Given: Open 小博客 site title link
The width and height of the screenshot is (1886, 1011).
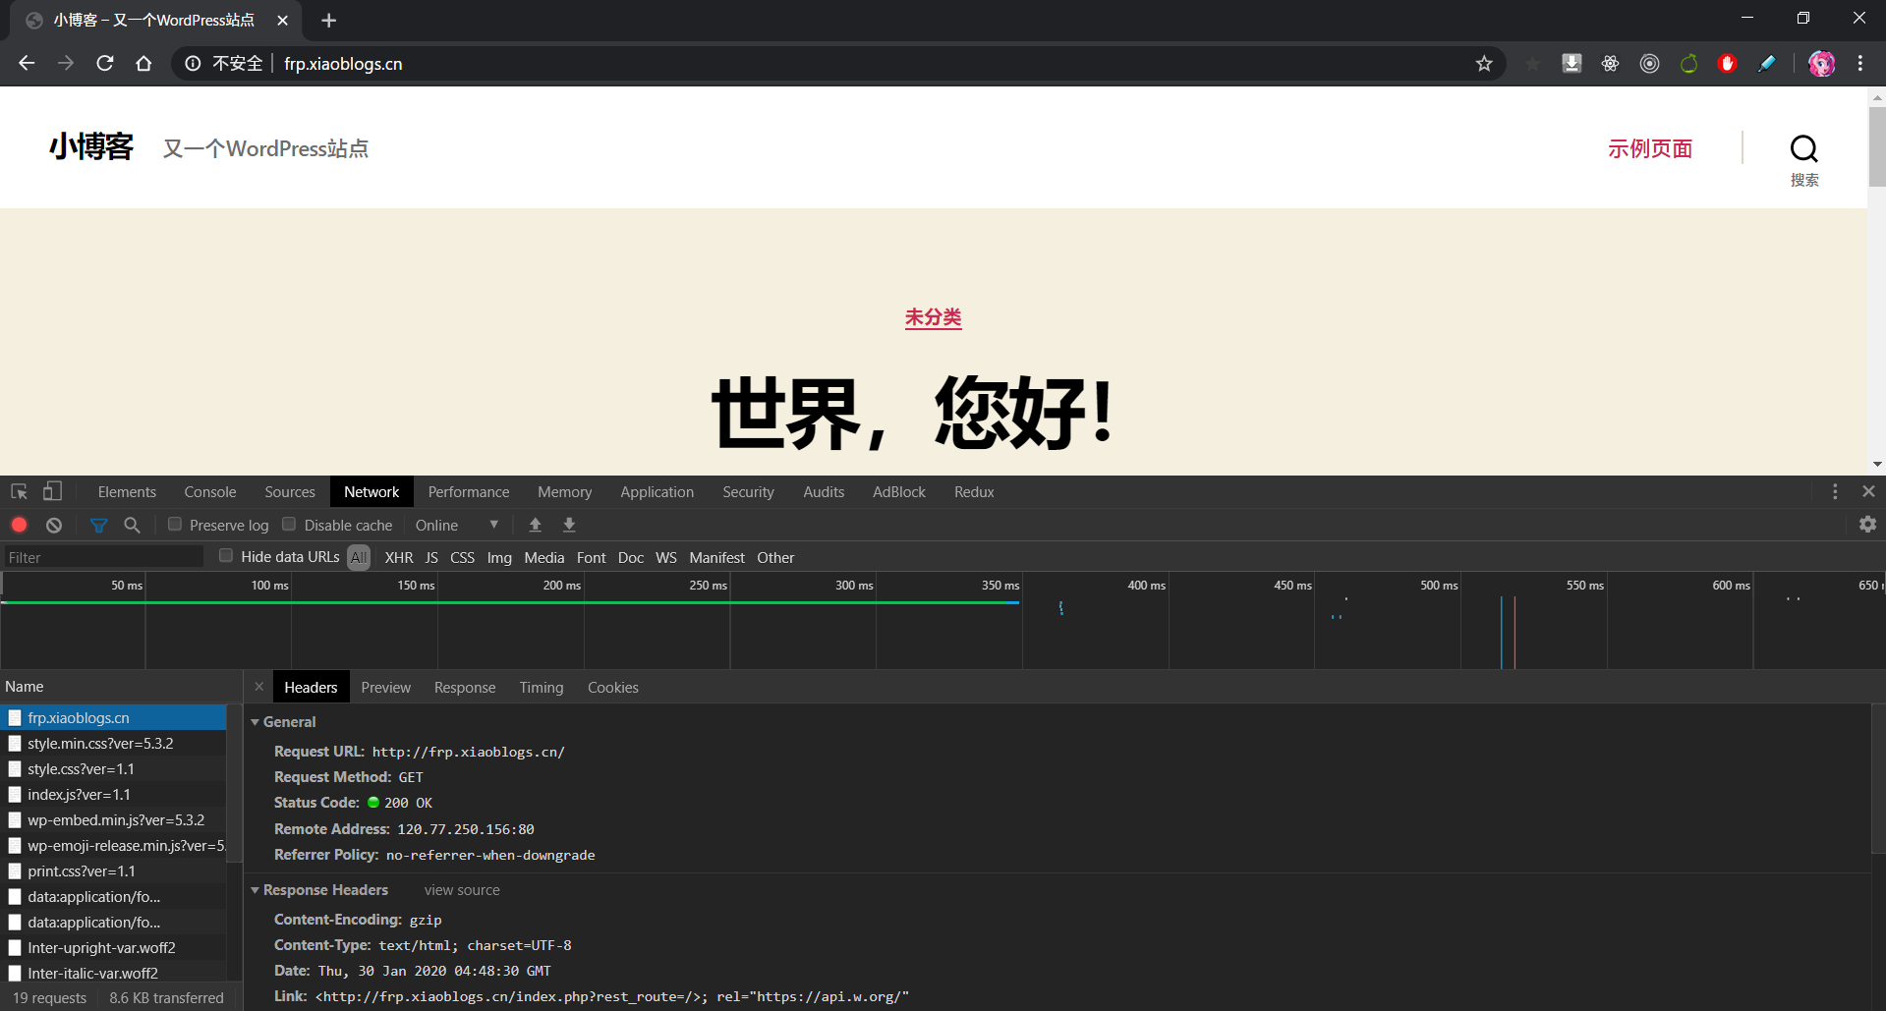Looking at the screenshot, I should 91,146.
